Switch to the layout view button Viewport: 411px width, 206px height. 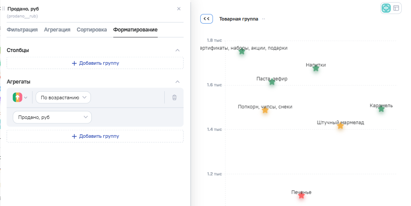tap(396, 8)
